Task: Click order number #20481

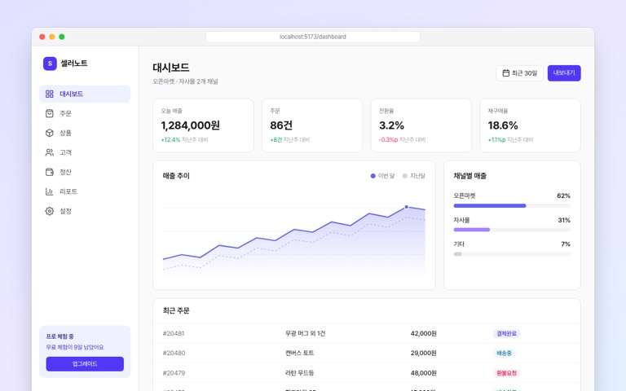Action: (x=174, y=333)
